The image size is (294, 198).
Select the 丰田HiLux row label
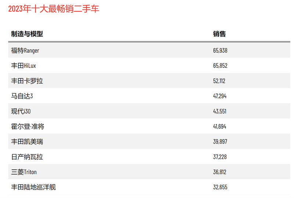pos(24,66)
